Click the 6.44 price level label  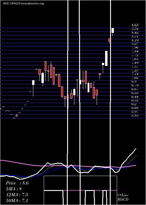[x=135, y=97]
